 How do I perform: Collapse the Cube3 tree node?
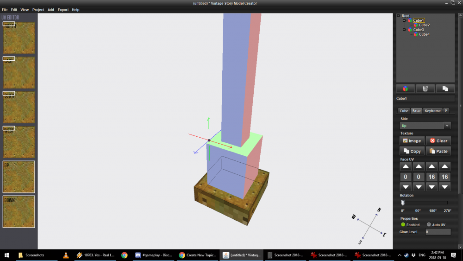point(404,30)
